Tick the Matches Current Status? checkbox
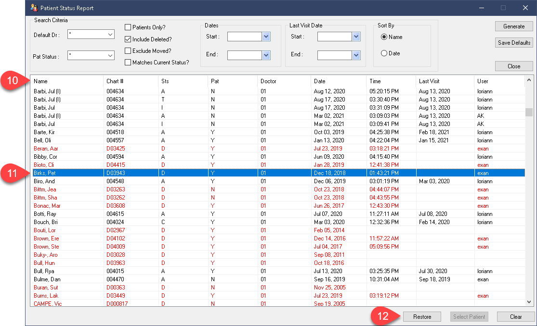 pyautogui.click(x=128, y=62)
